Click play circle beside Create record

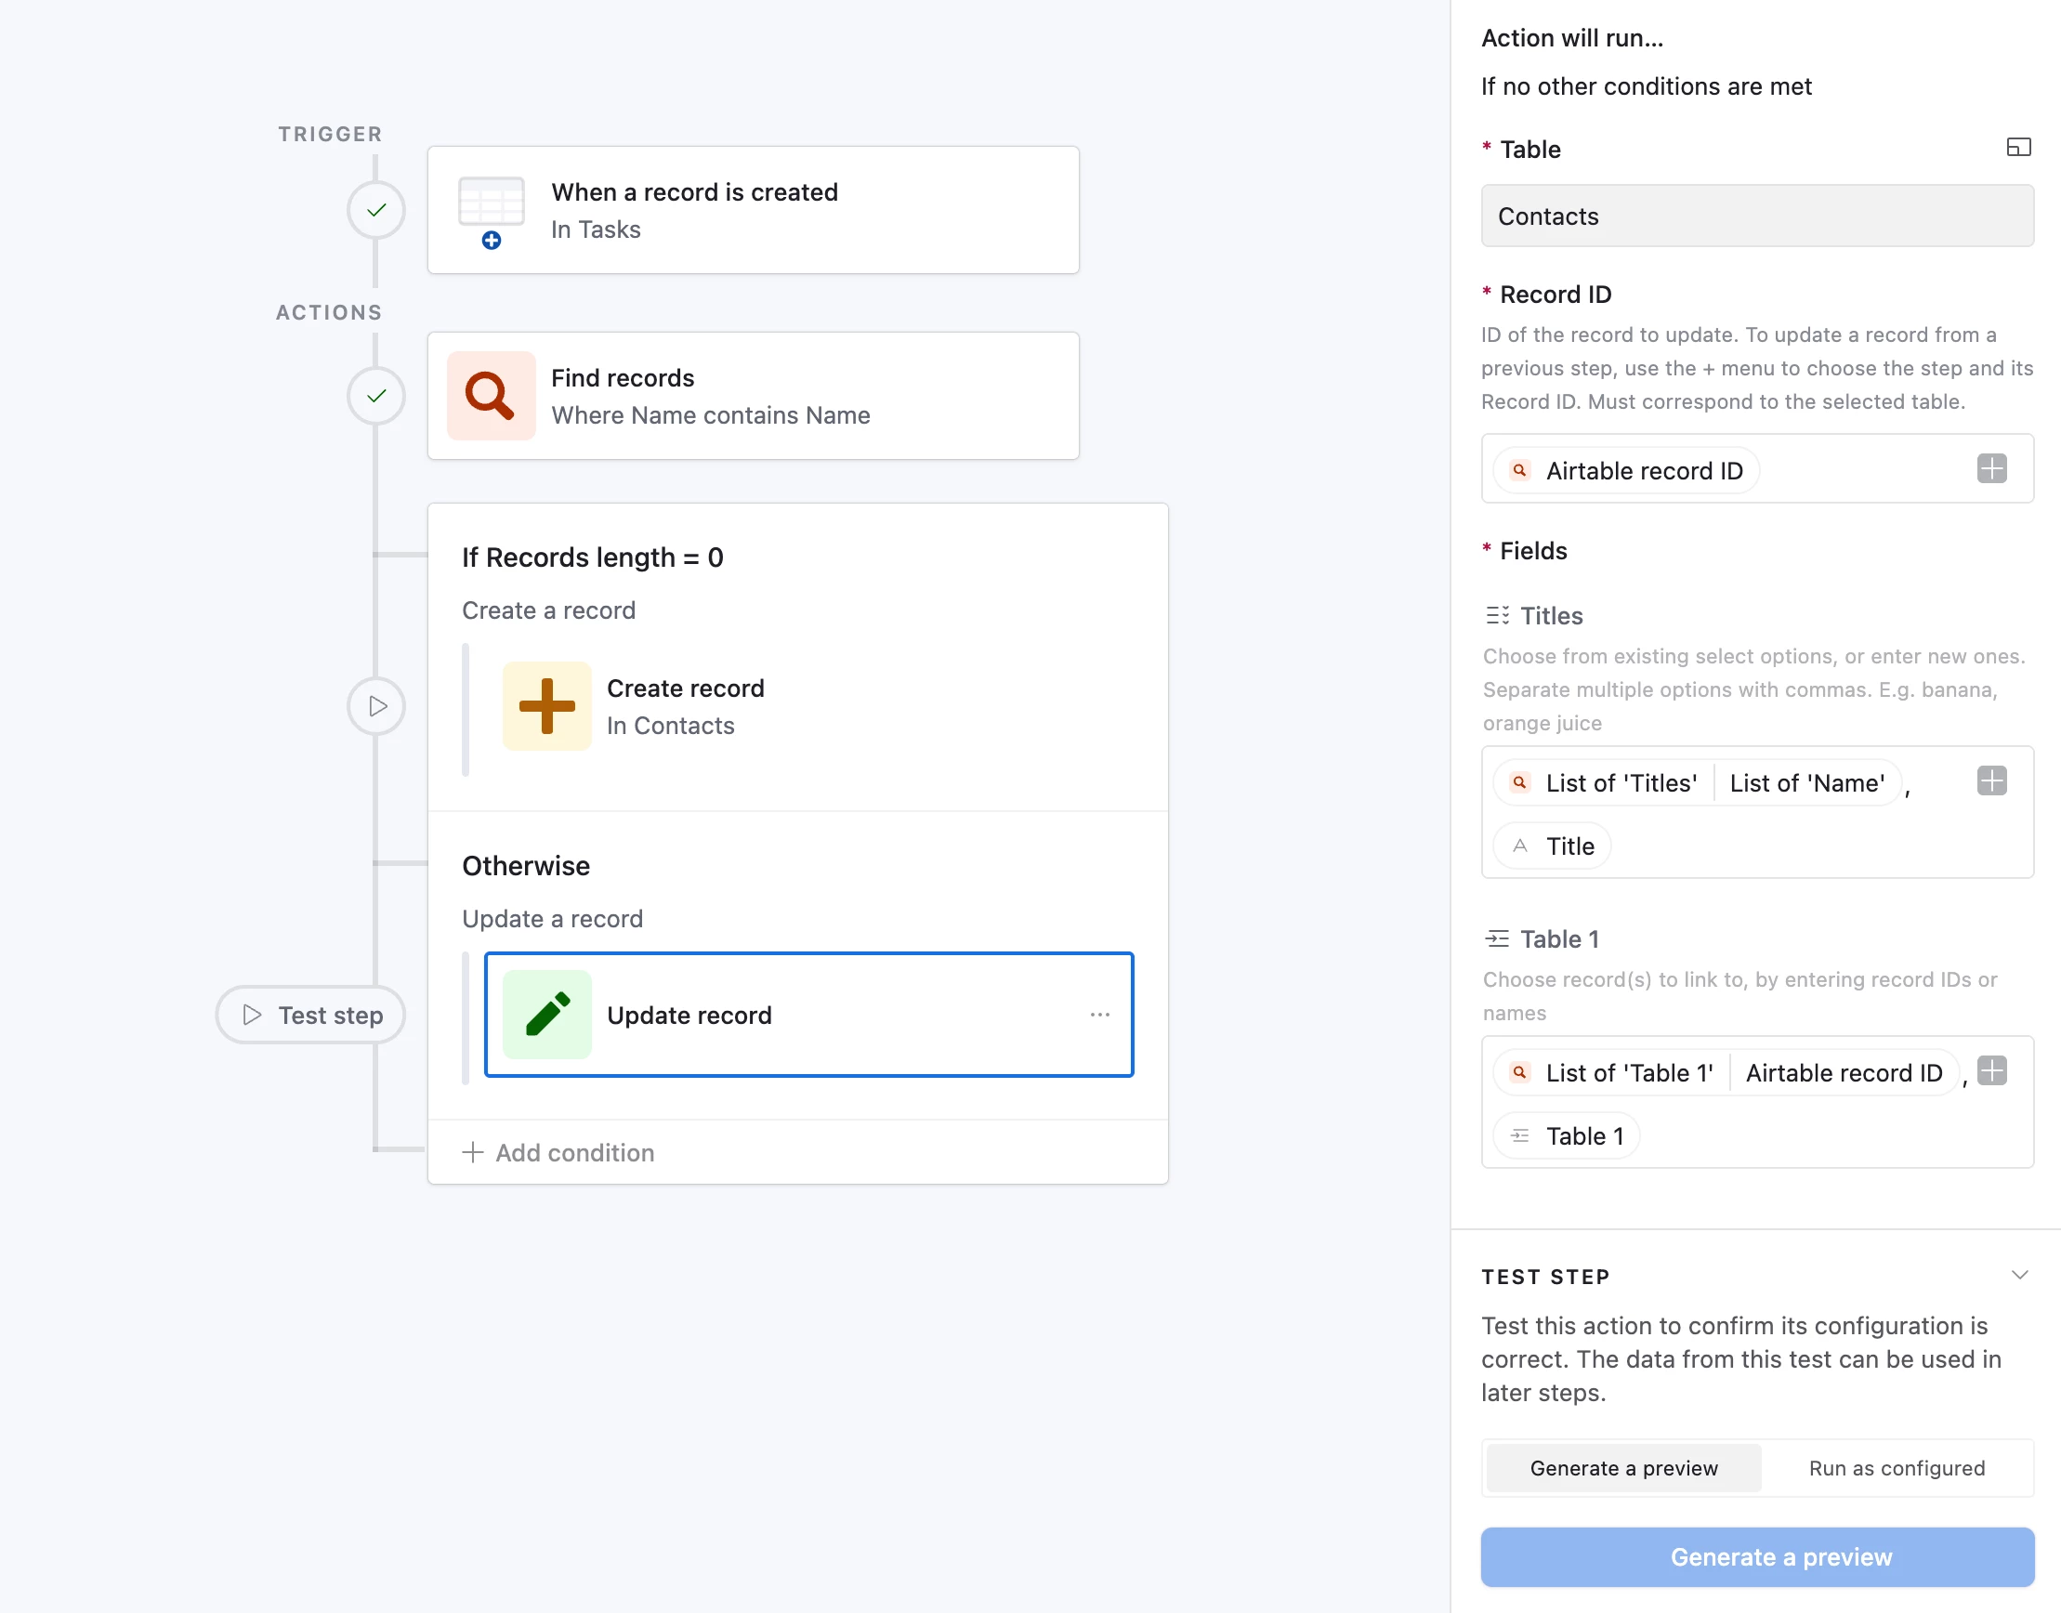pyautogui.click(x=376, y=705)
